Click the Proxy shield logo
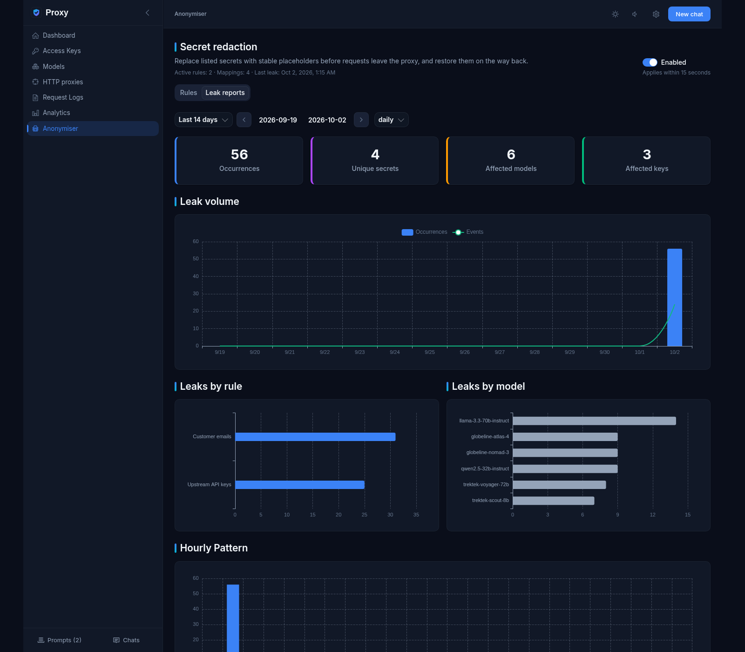Viewport: 745px width, 652px height. pos(36,13)
